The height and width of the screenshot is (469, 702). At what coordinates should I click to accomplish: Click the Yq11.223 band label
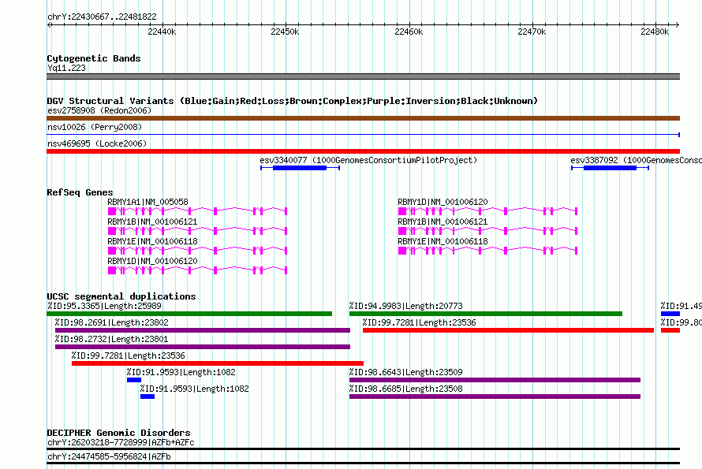tap(66, 68)
